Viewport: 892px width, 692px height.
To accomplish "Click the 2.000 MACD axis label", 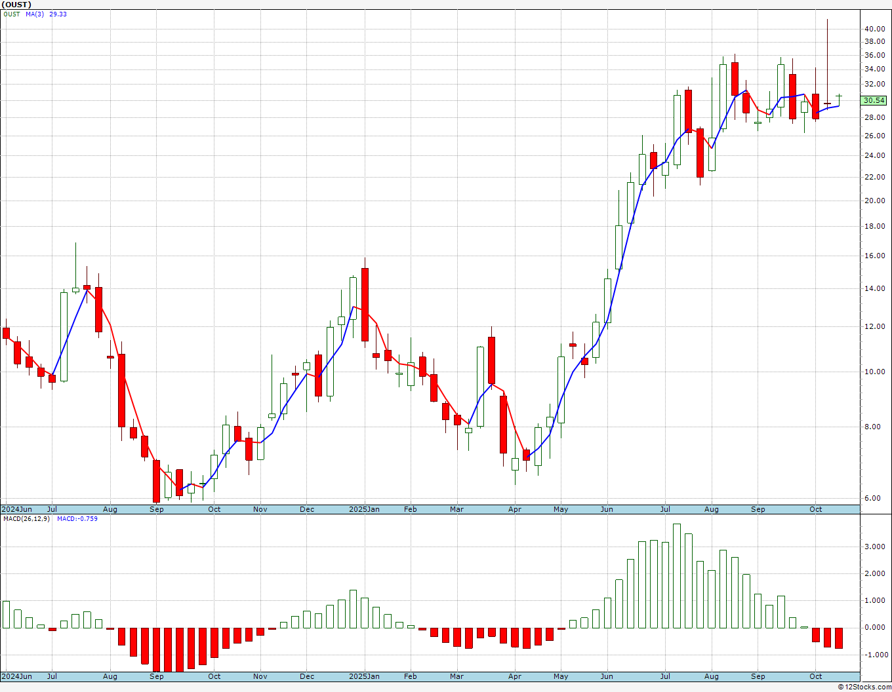I will pyautogui.click(x=876, y=573).
